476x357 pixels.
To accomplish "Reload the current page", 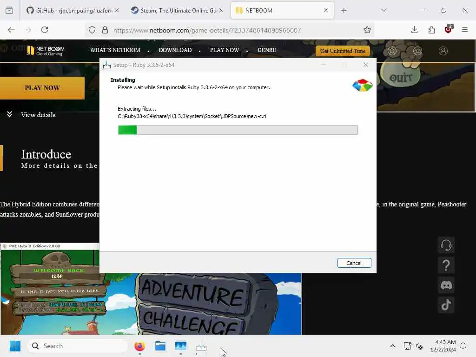I will click(x=45, y=30).
